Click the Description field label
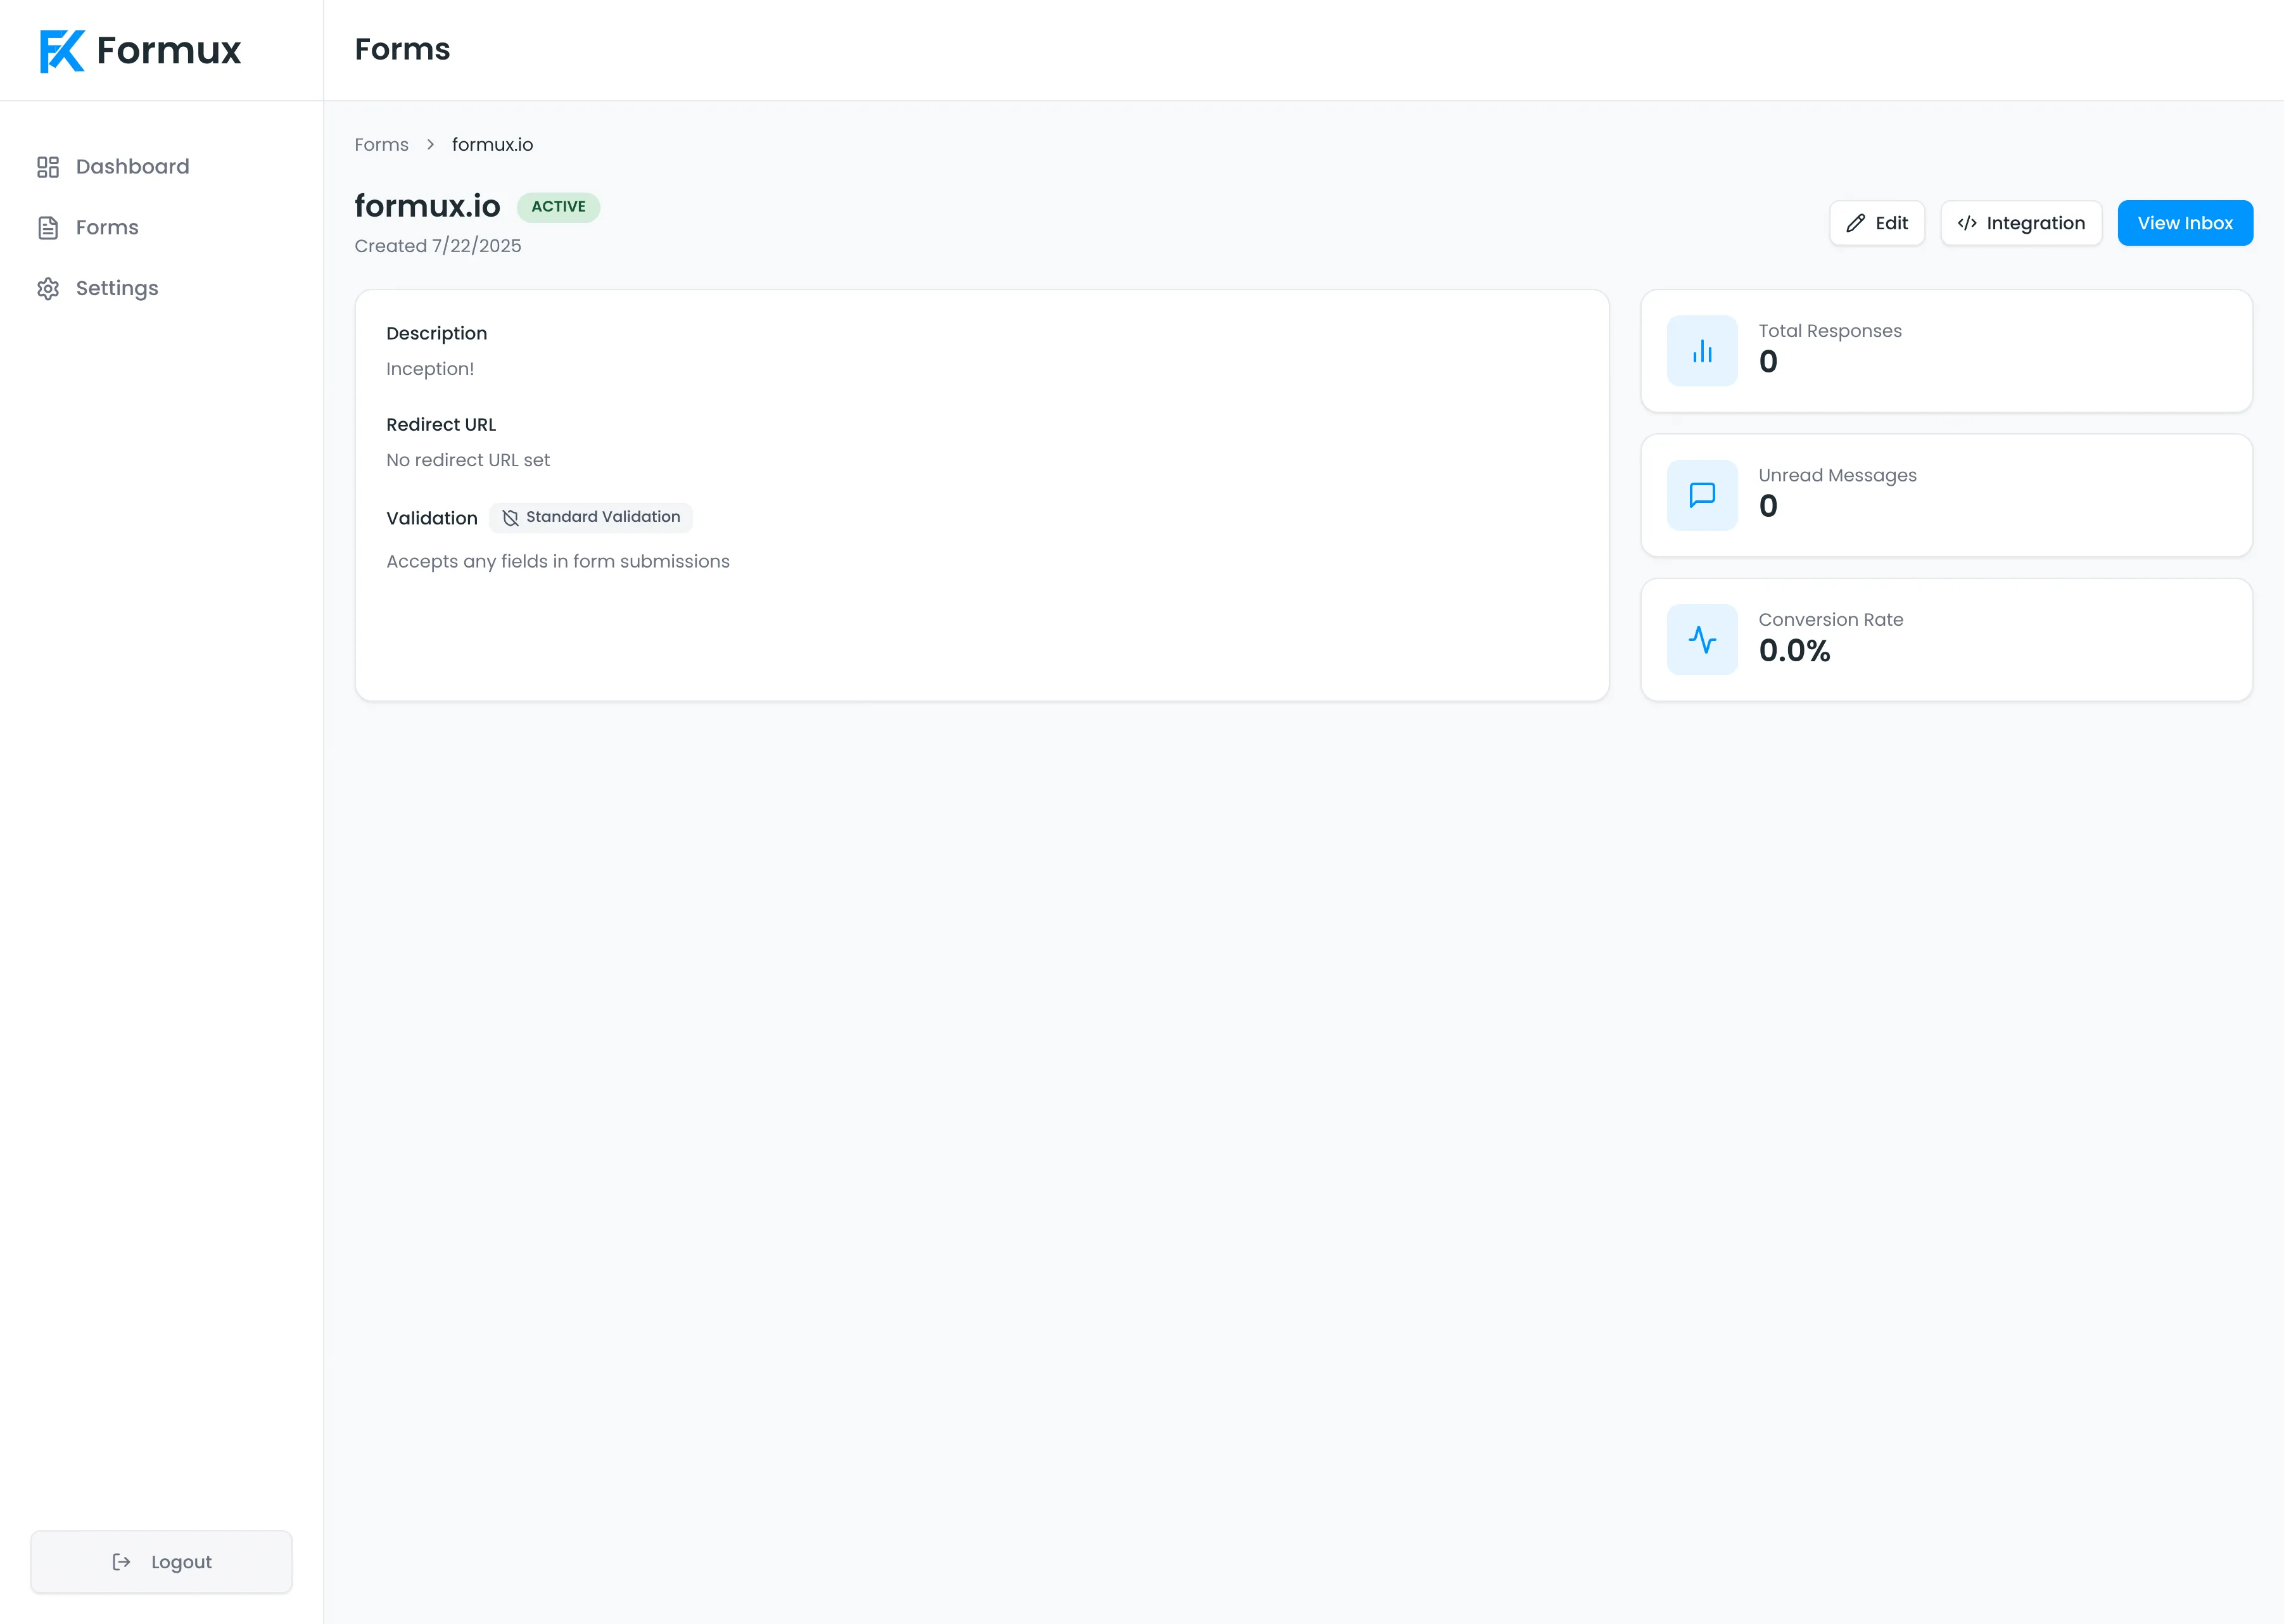This screenshot has height=1624, width=2284. (x=437, y=334)
